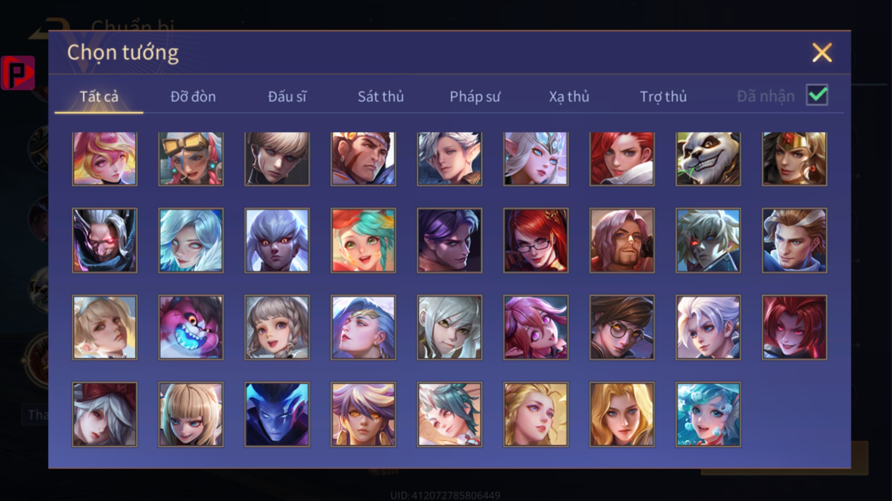Select the masked hero with red glowing eye
This screenshot has width=892, height=501.
click(x=105, y=240)
